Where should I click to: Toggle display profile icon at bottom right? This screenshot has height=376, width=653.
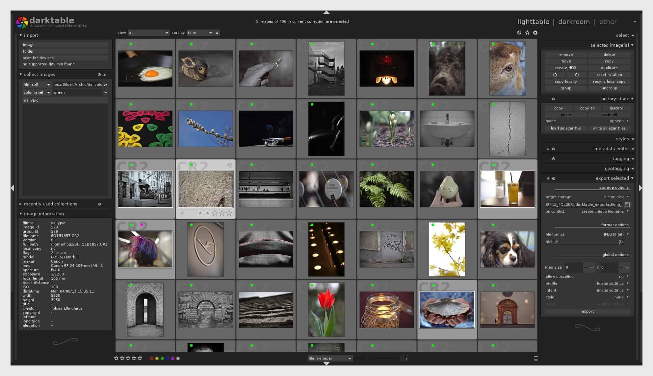[x=536, y=358]
